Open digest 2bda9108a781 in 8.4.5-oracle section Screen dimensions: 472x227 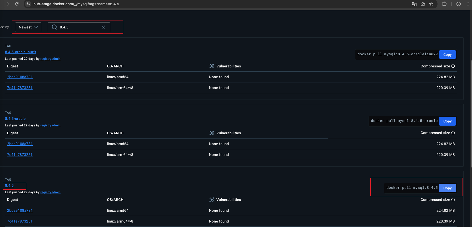pyautogui.click(x=20, y=144)
